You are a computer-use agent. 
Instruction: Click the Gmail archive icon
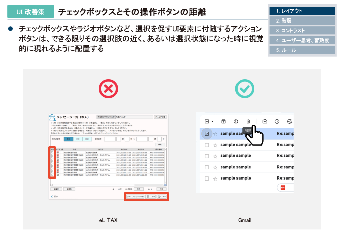click(x=223, y=121)
